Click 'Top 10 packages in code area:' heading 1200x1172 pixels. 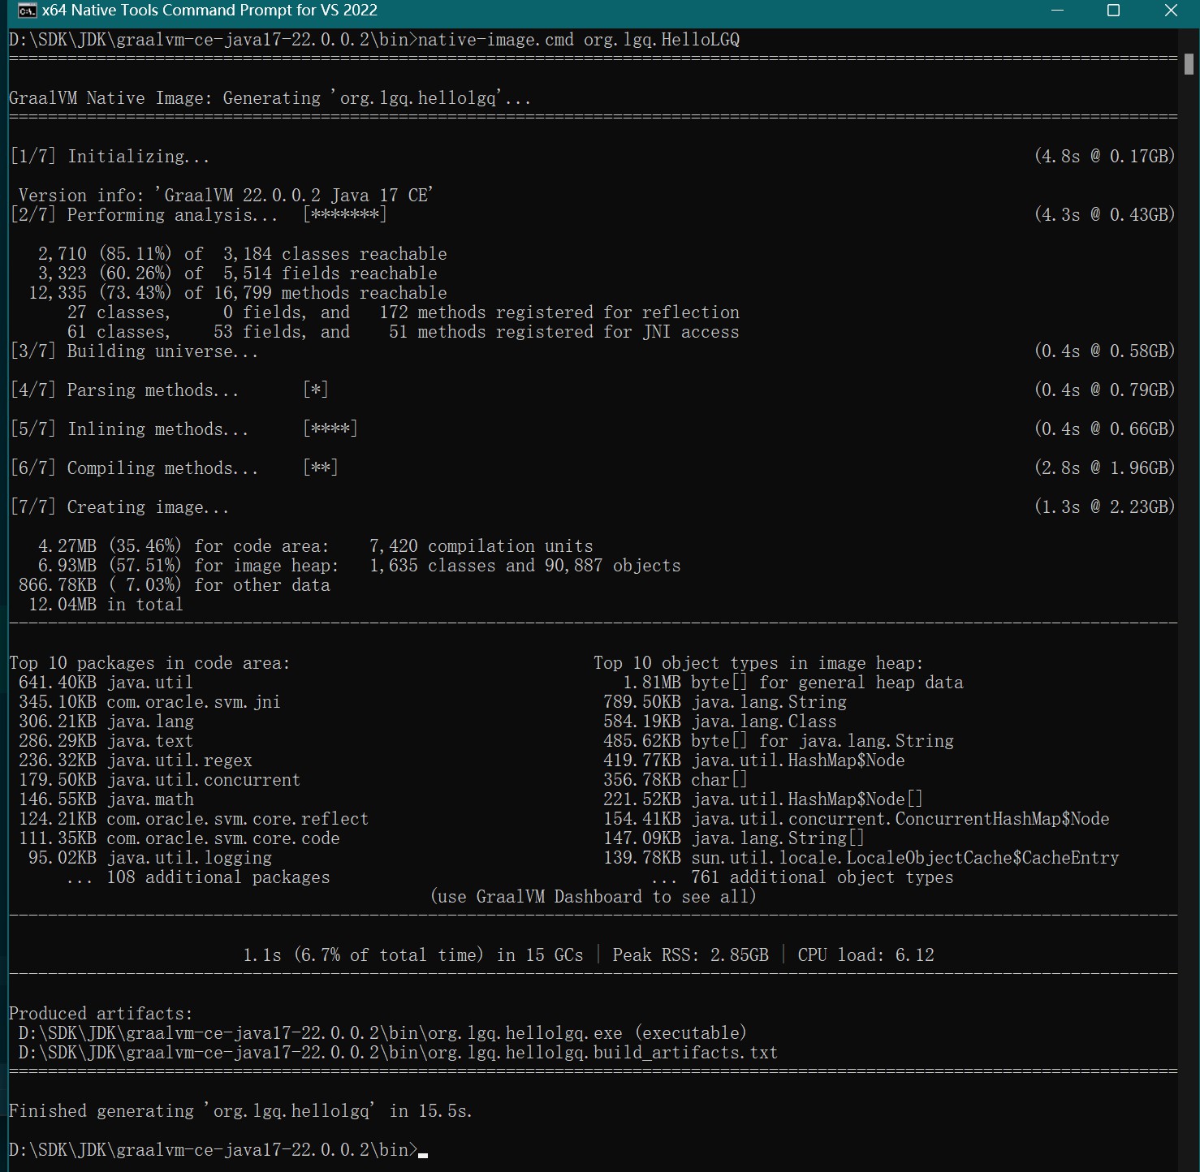click(x=149, y=663)
